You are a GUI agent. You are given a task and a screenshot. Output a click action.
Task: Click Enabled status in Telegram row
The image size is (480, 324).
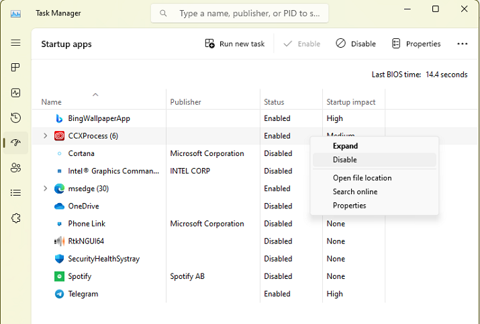coord(277,294)
